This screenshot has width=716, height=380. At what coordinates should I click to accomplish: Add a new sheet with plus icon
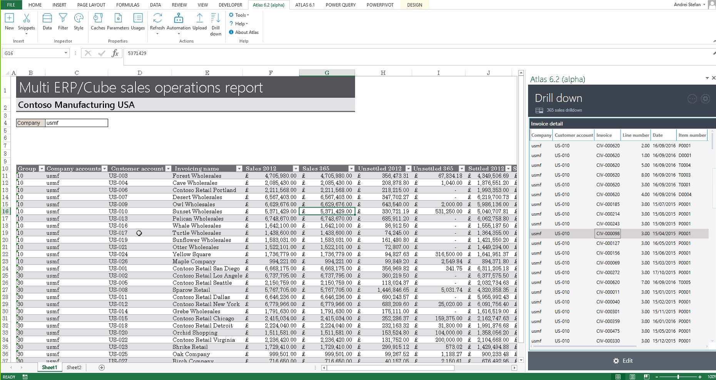coord(102,368)
